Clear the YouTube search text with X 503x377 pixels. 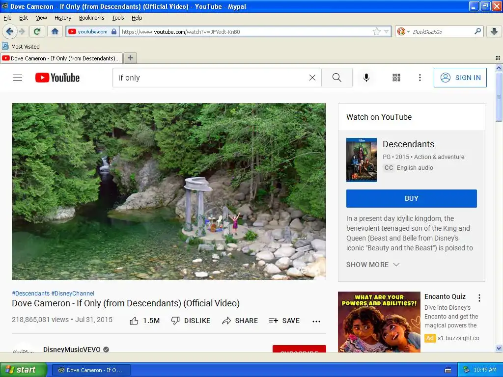312,78
